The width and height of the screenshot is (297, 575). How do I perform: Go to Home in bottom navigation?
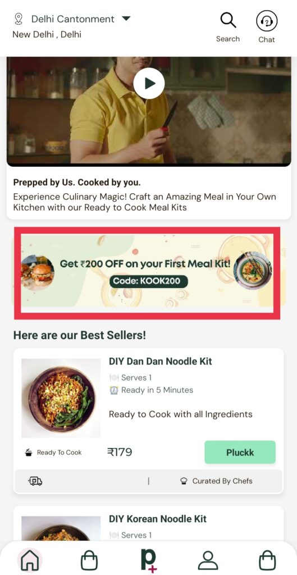coord(30,560)
